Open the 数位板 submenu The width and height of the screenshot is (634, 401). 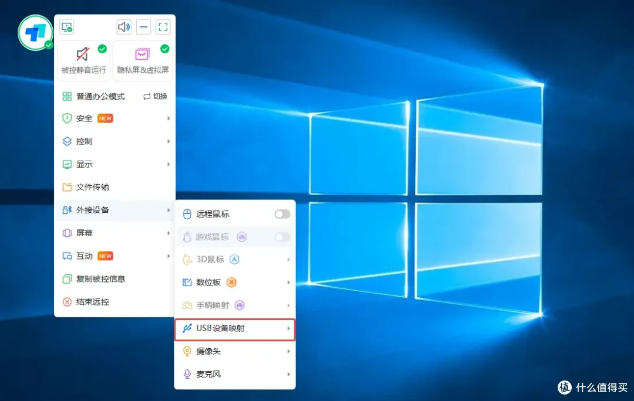[235, 282]
